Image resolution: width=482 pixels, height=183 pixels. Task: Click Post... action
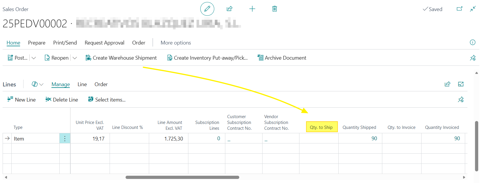[x=18, y=58]
